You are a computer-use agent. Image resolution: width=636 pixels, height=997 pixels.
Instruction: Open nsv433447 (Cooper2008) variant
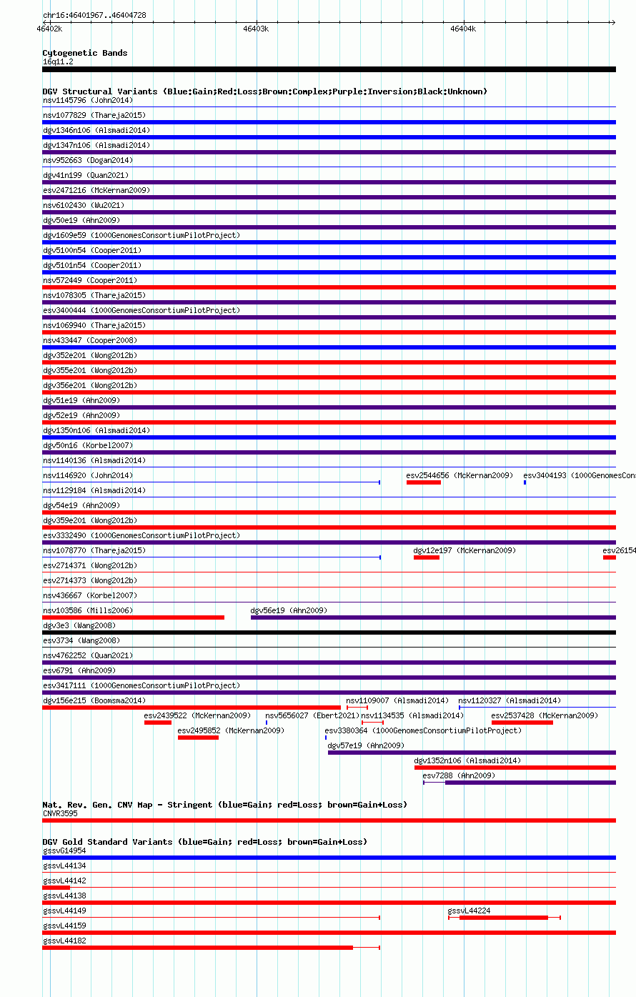[x=329, y=347]
